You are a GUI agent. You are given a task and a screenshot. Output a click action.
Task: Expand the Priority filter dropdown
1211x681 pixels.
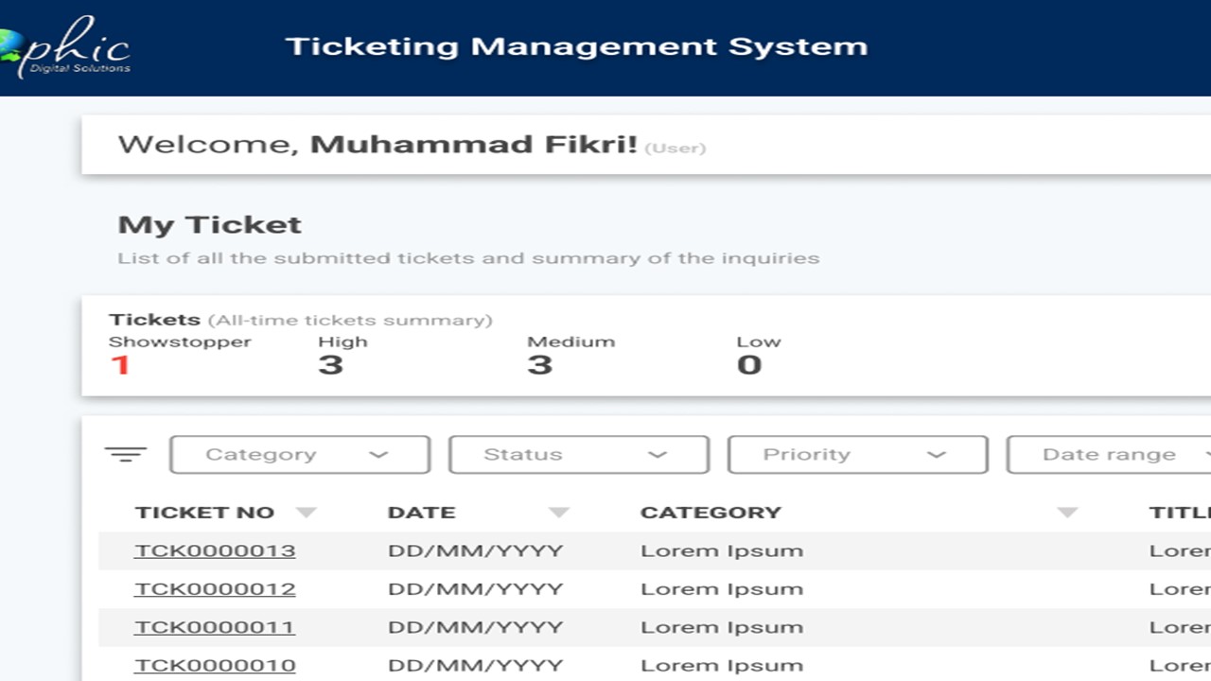click(858, 455)
